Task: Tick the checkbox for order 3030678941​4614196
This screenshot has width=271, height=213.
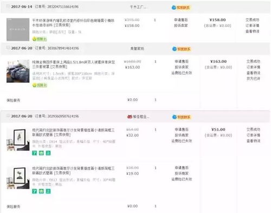Action: [8, 48]
